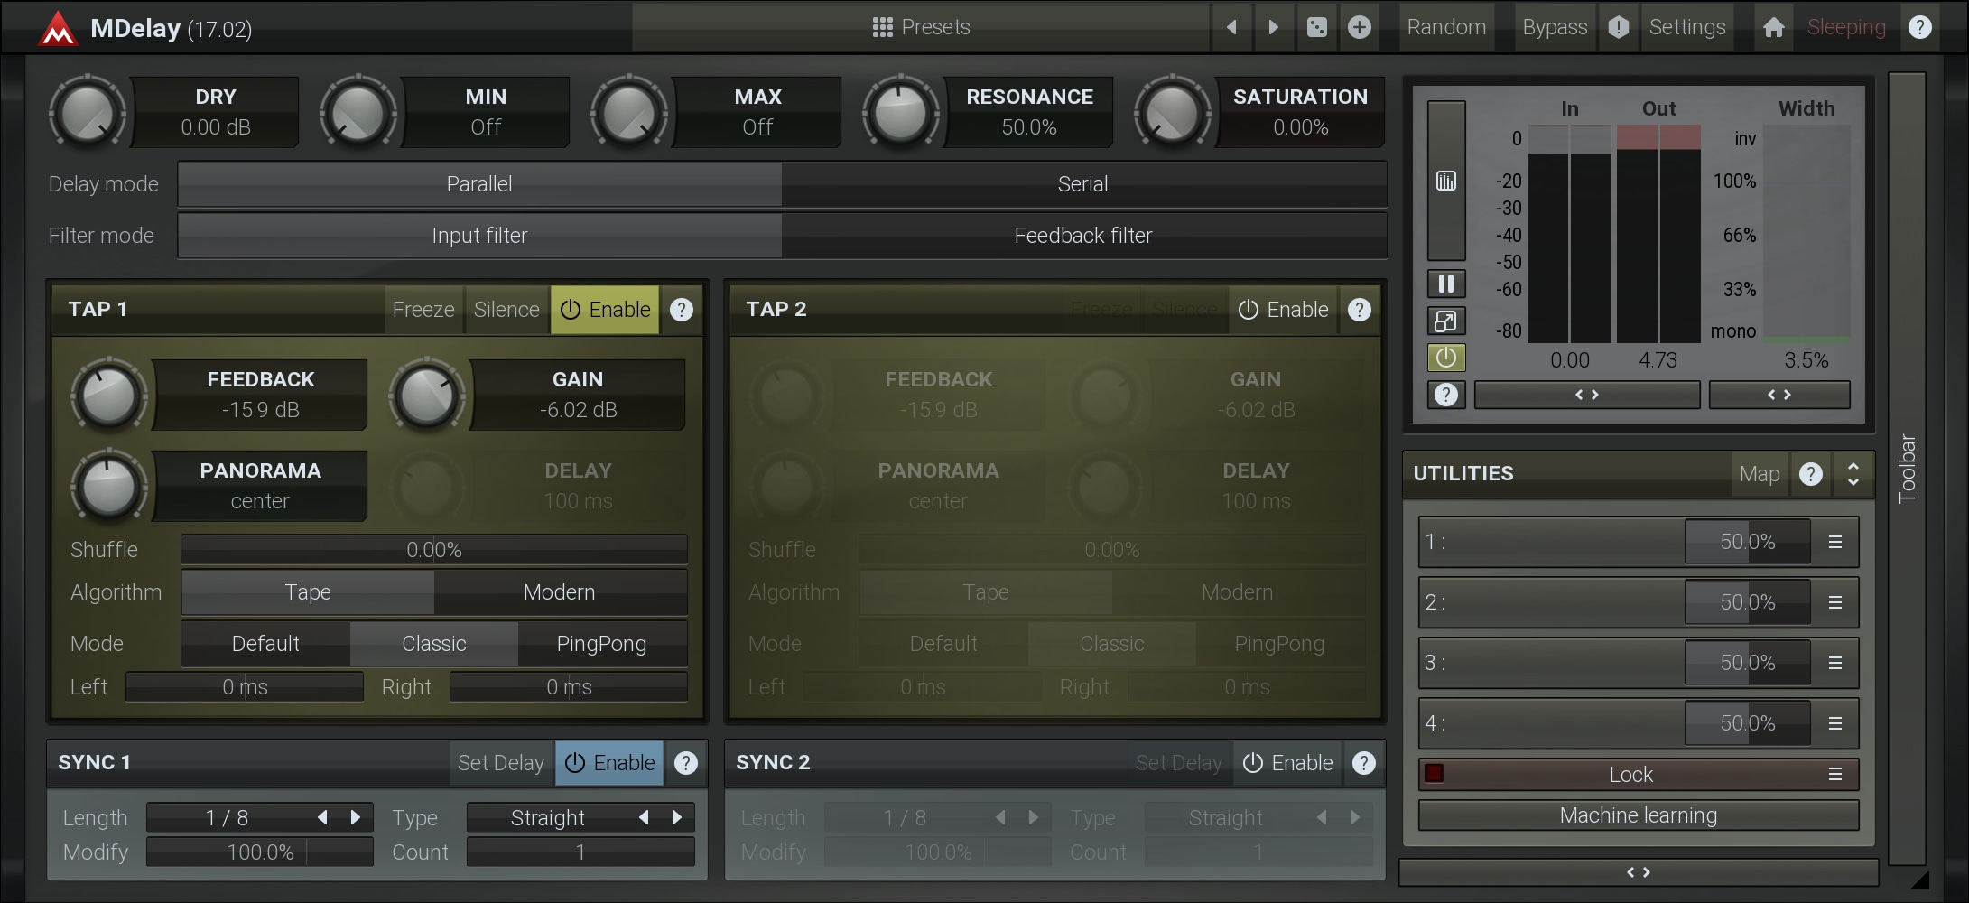Open the TAP 1 help icon
1969x903 pixels.
[682, 310]
